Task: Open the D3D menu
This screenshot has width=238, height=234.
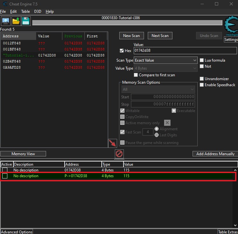Action: point(38,11)
